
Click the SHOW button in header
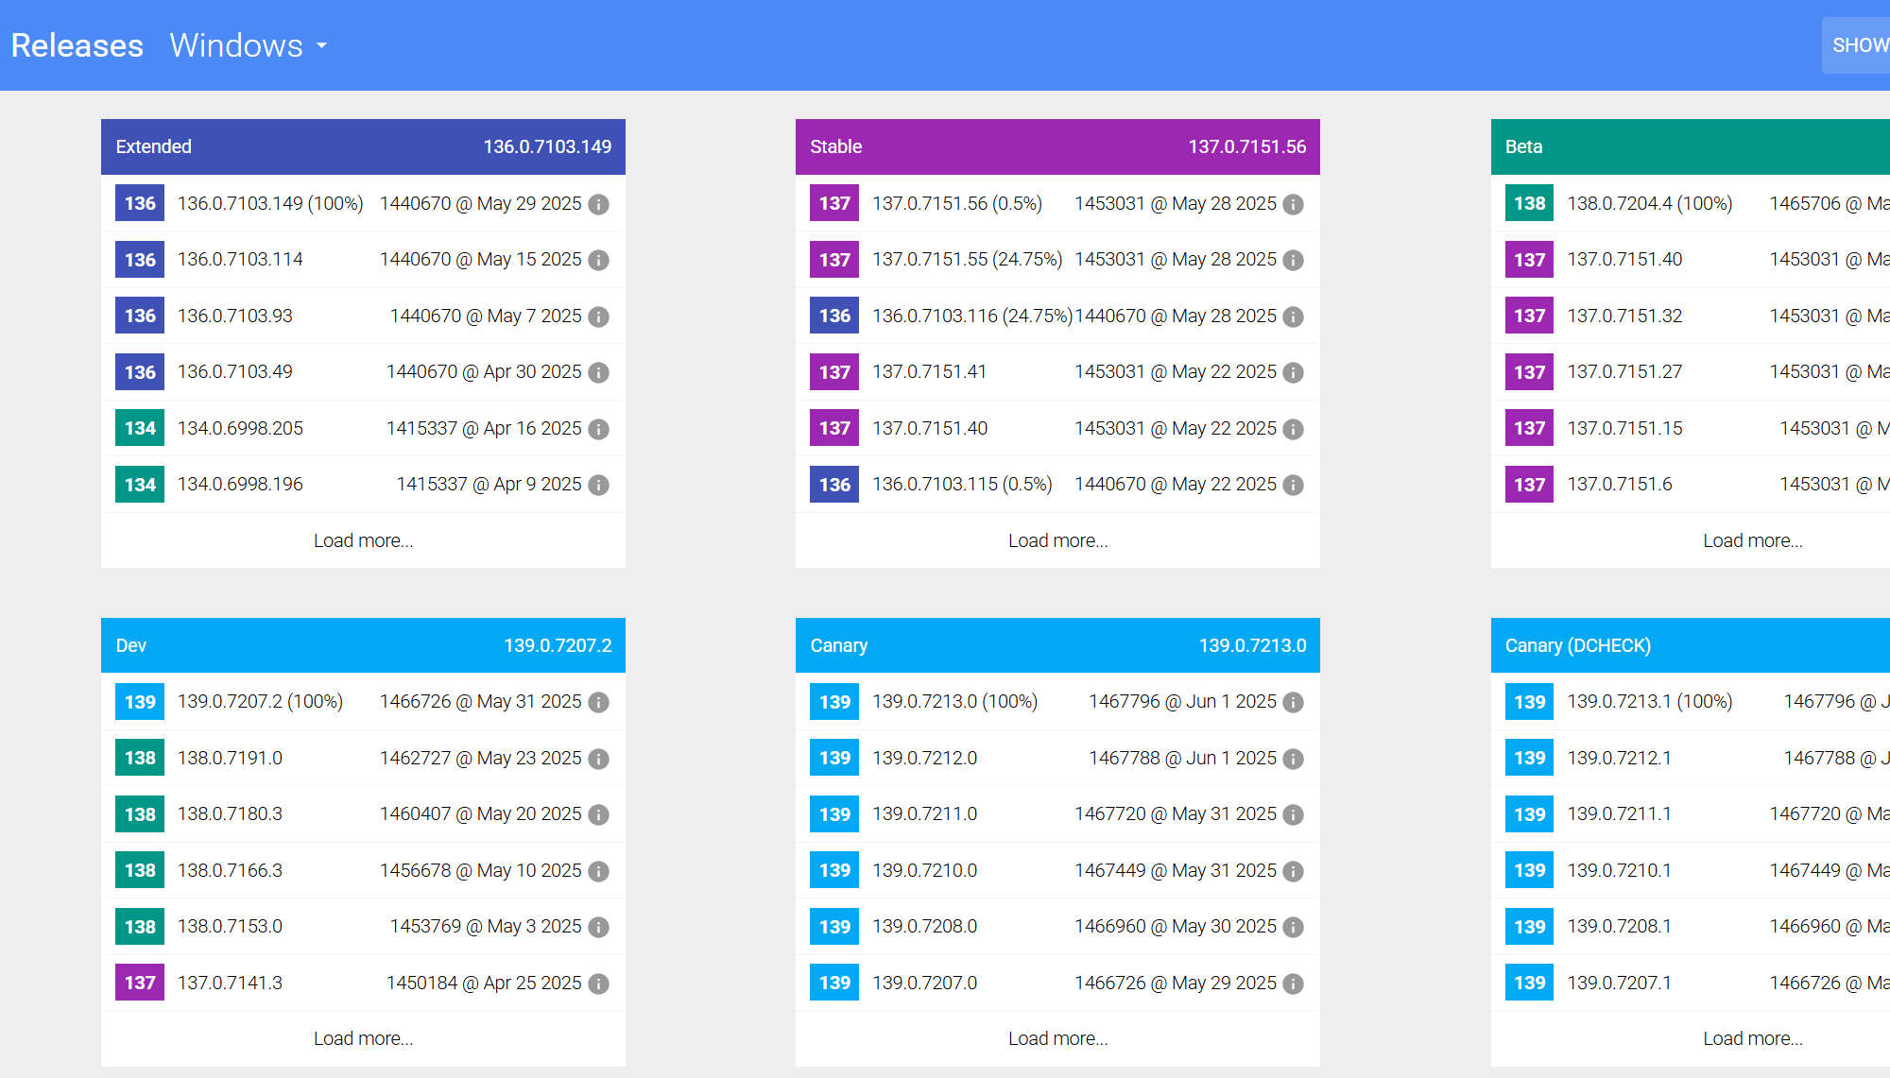(x=1856, y=45)
